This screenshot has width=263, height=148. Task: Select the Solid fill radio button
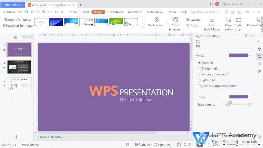click(x=199, y=63)
